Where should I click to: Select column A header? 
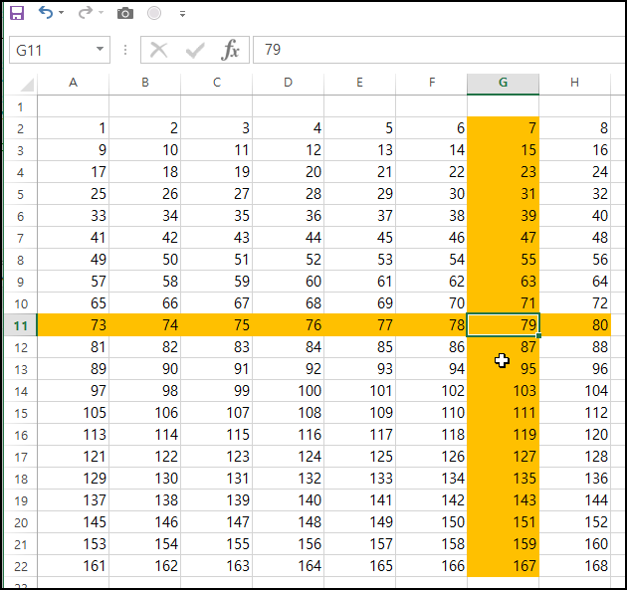point(74,84)
